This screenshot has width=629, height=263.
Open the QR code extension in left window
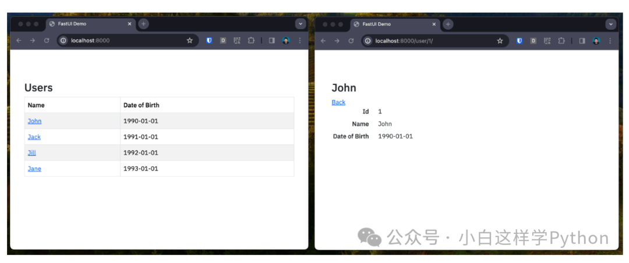click(x=237, y=41)
